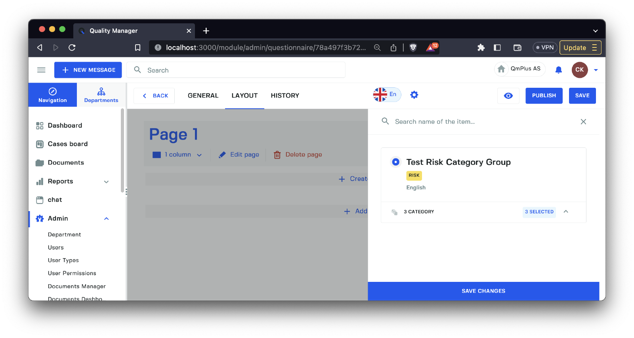Toggle the preview eye button

[508, 96]
